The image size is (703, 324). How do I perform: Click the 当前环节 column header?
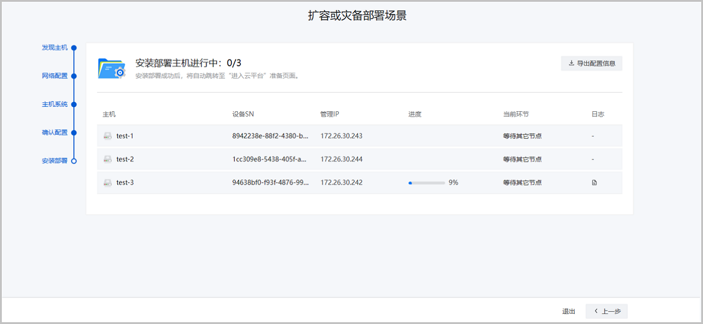point(516,114)
